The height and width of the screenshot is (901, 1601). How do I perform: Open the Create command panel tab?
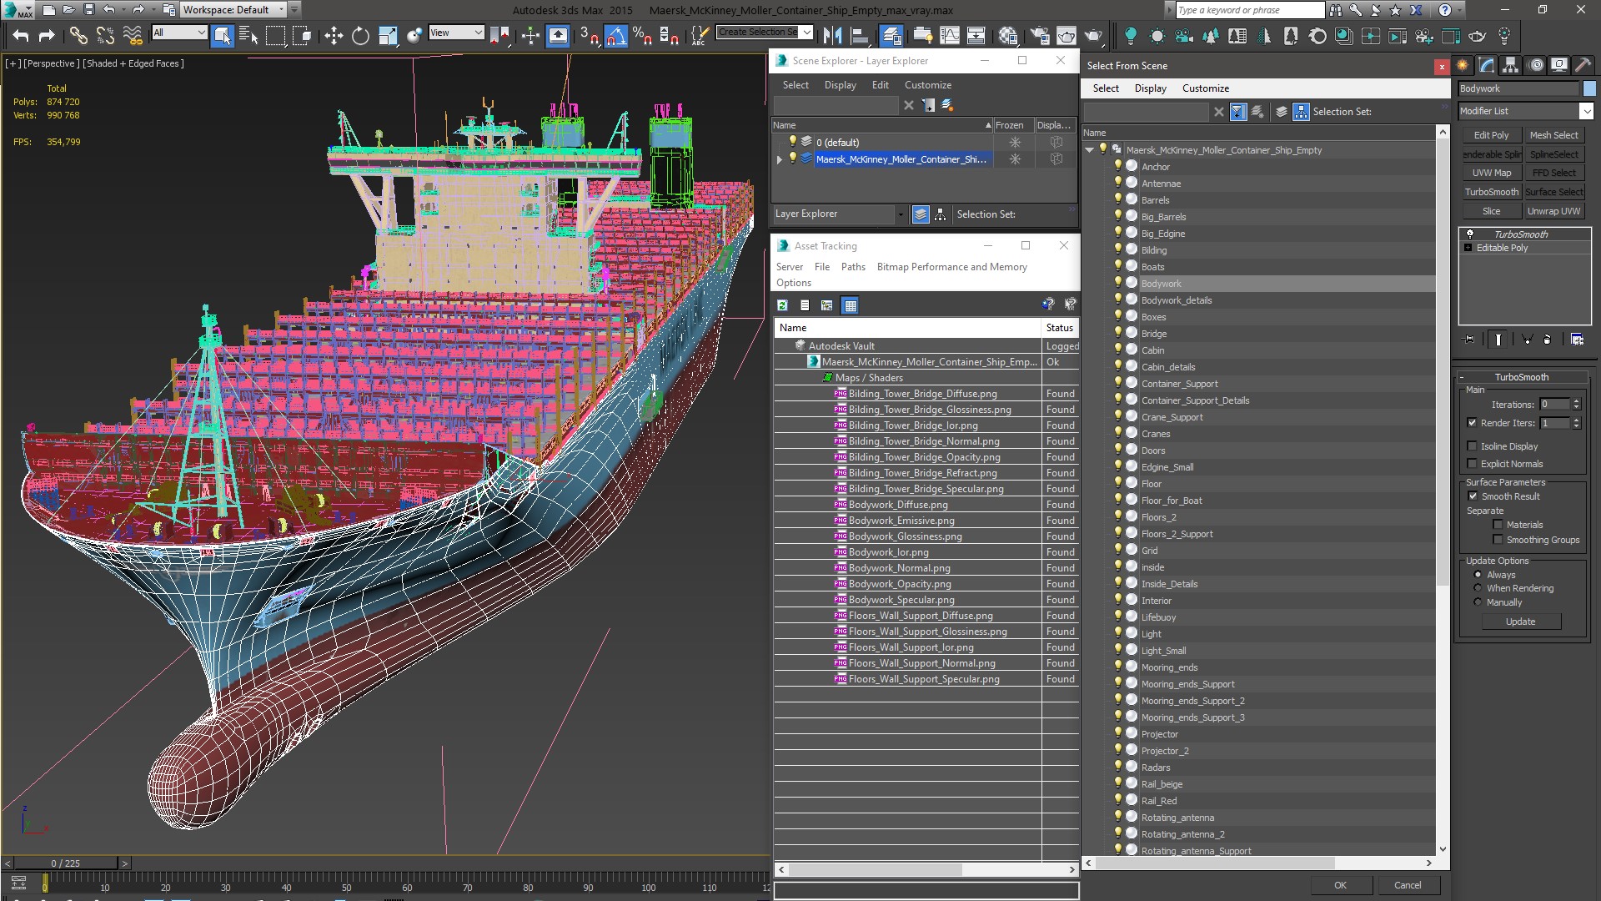click(1463, 65)
